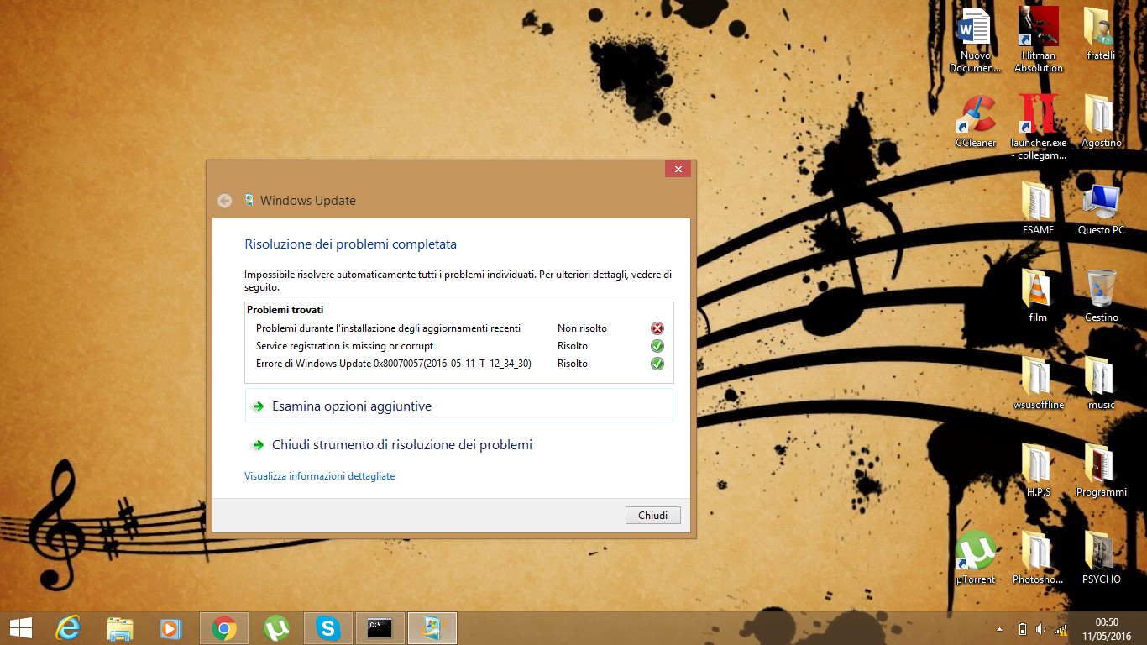Show hidden system tray icons arrow
This screenshot has height=645, width=1147.
pos(999,629)
